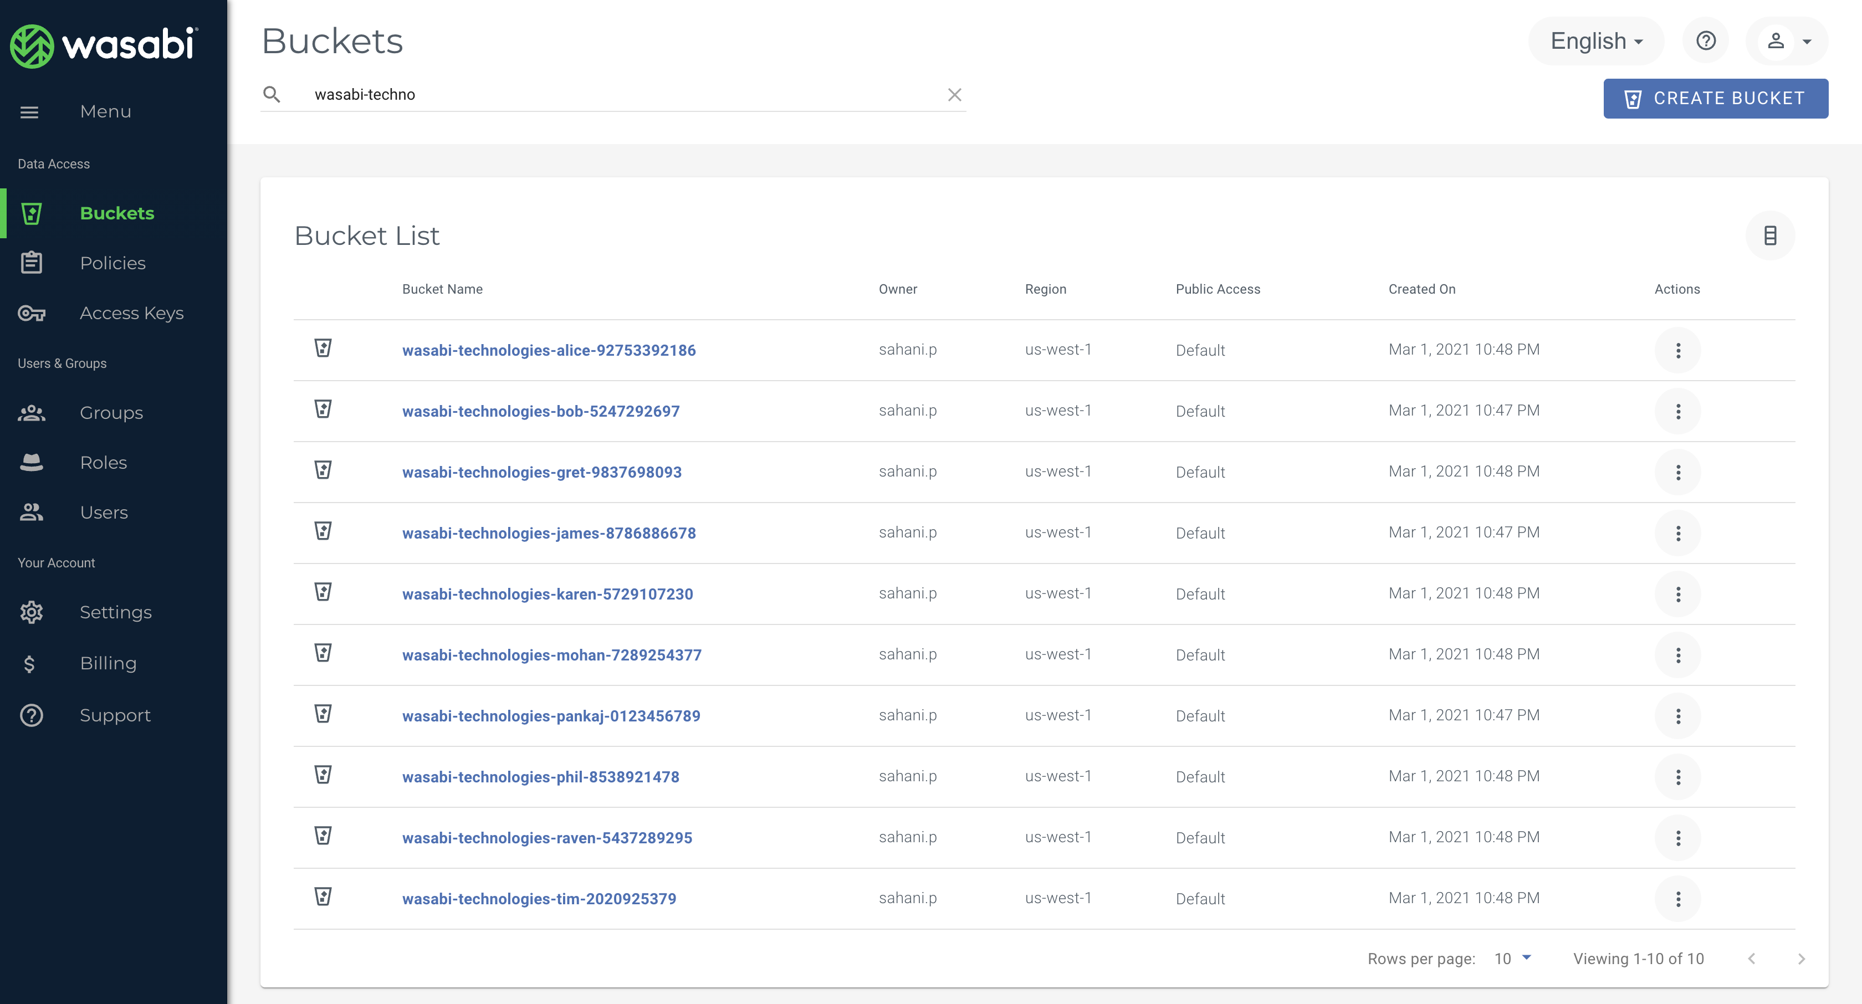Screen dimensions: 1862x1004
Task: Open actions menu for bob bucket
Action: 1677,411
